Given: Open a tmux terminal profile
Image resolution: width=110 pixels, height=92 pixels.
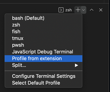Looking at the screenshot, I should 43,38.
